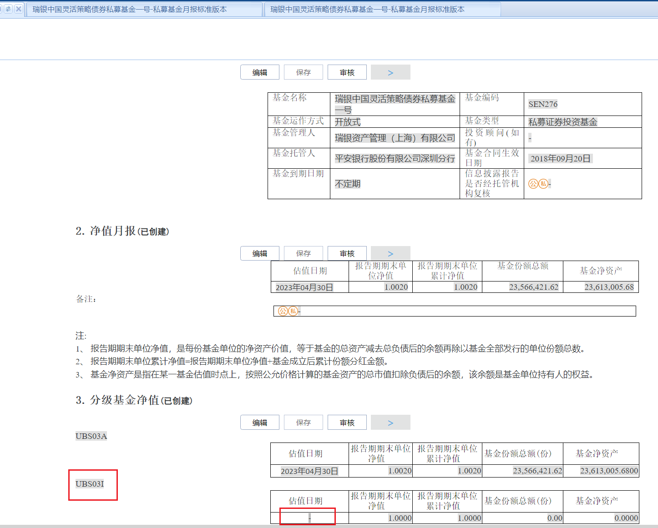Click 保存 above the 基金名称 table
Viewport: 658px width, 528px height.
click(304, 72)
